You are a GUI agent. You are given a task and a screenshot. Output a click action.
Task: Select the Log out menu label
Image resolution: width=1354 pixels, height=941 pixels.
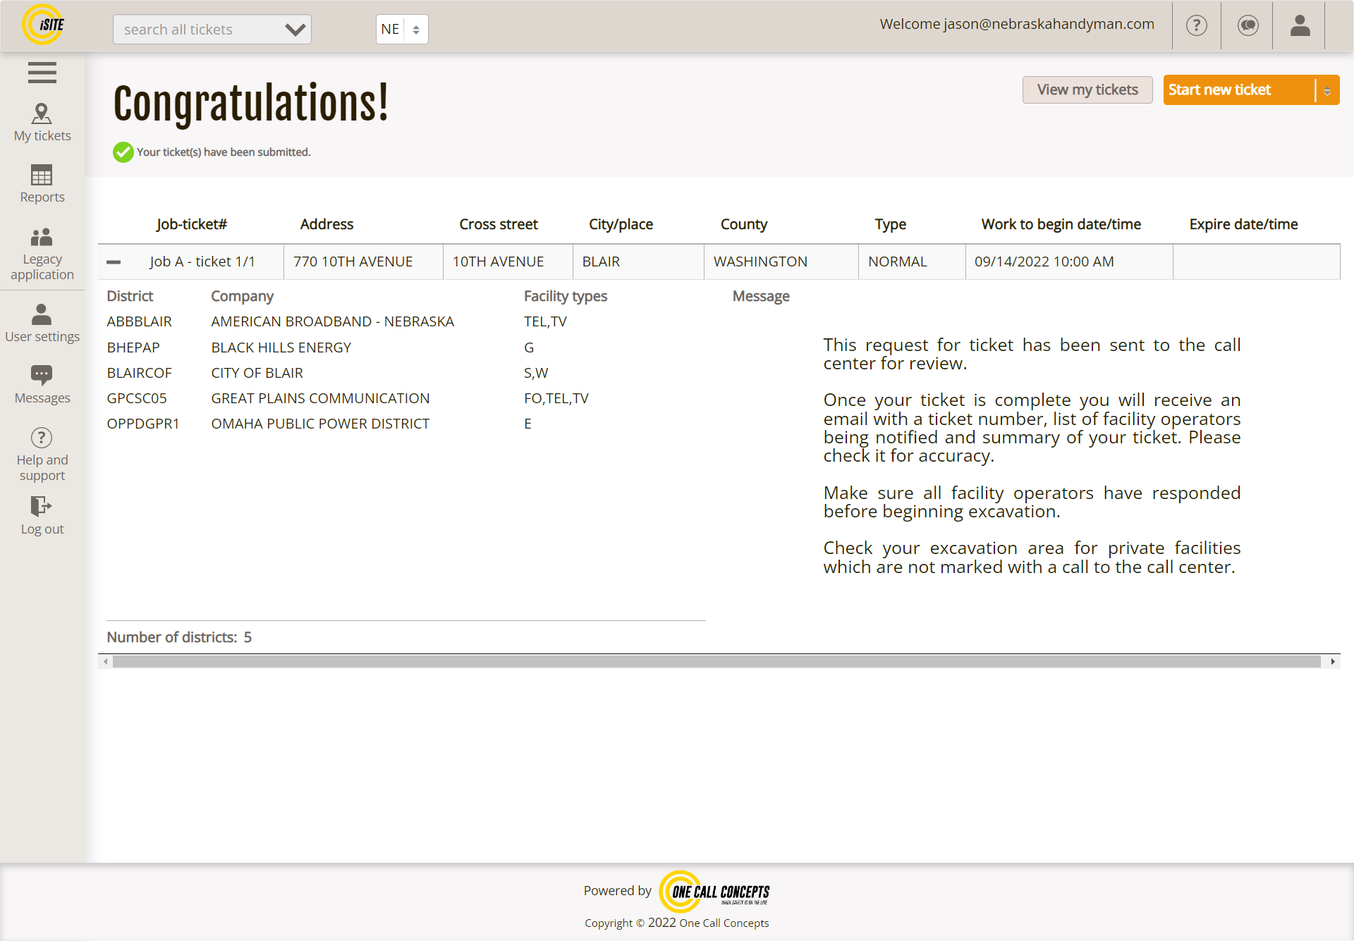(x=42, y=529)
